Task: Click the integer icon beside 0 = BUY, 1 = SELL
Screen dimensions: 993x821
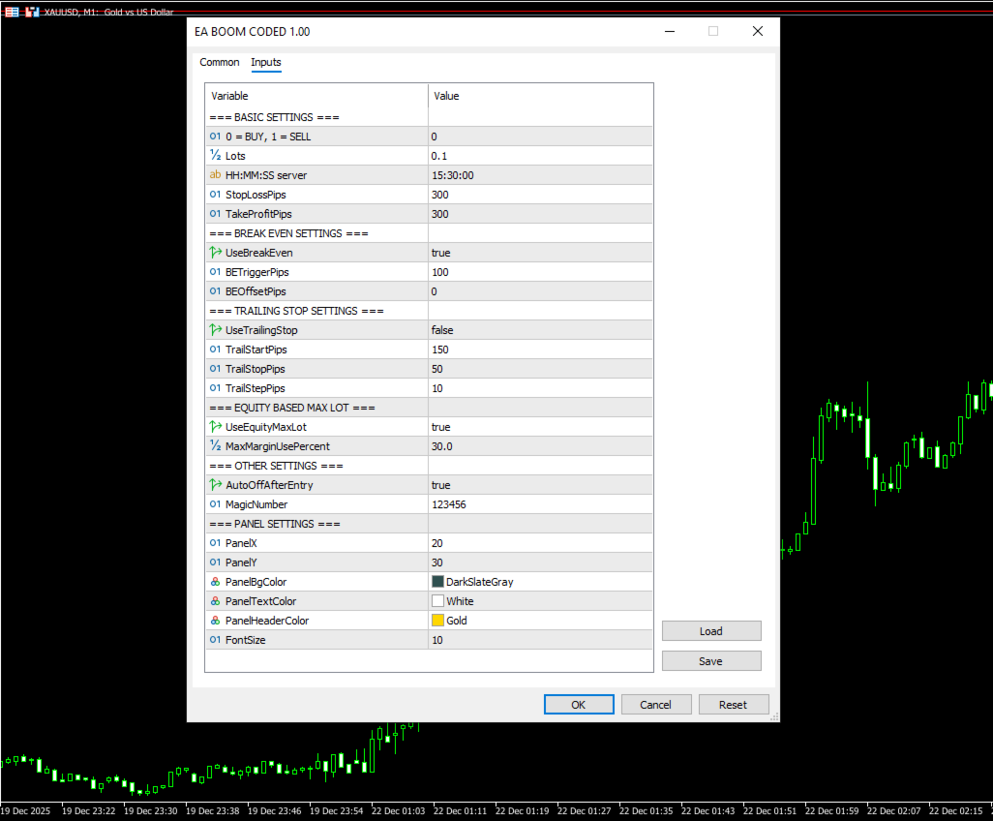Action: [x=215, y=137]
